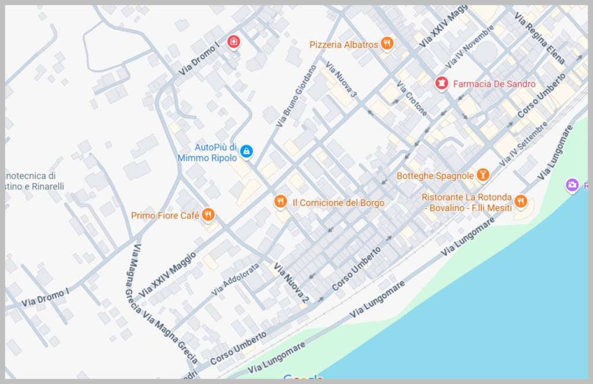
Task: Click the red hospital marker by Via Dromo I
Action: (x=233, y=41)
